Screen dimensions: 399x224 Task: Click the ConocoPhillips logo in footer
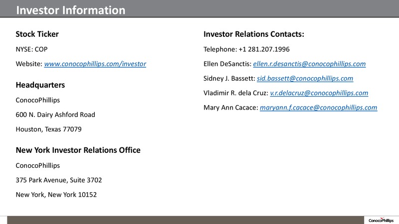pyautogui.click(x=381, y=220)
